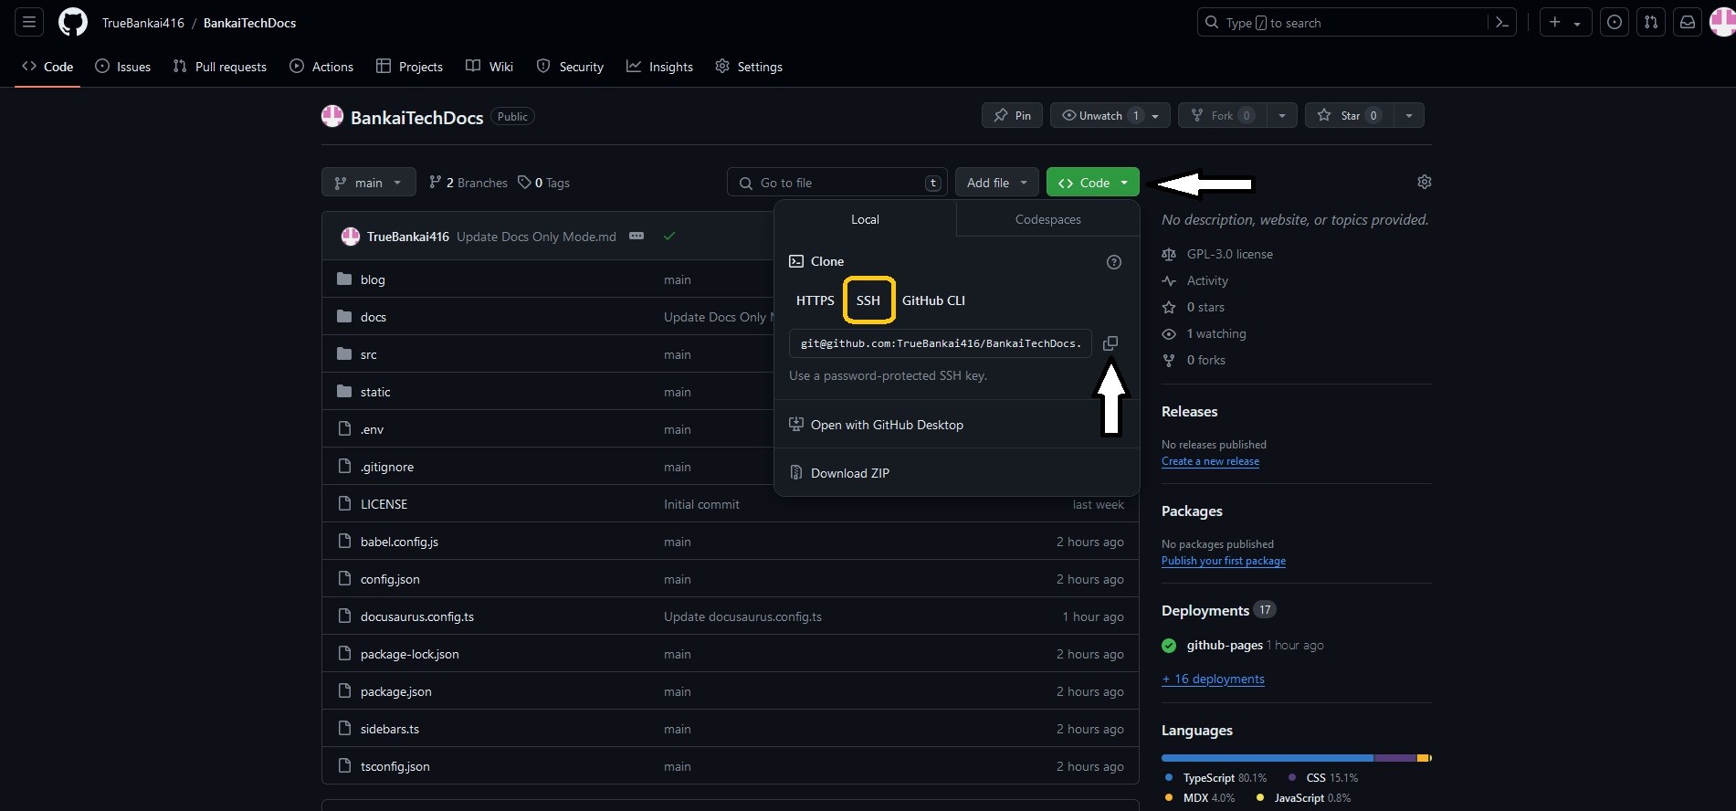This screenshot has height=811, width=1736.
Task: Switch to the Codespaces tab
Action: tap(1047, 219)
